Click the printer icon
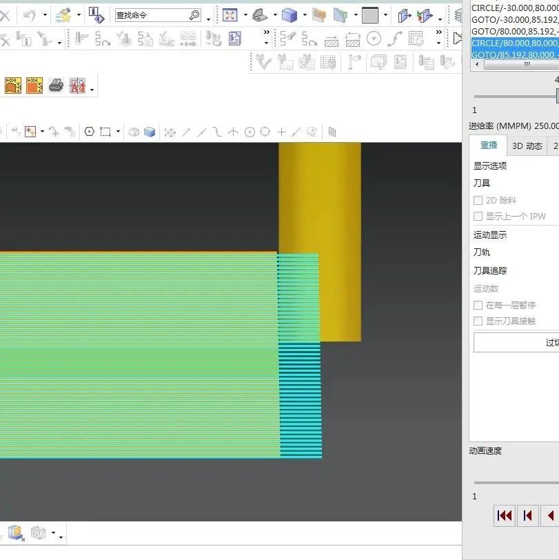Viewport: 559px width, 560px height. click(57, 86)
